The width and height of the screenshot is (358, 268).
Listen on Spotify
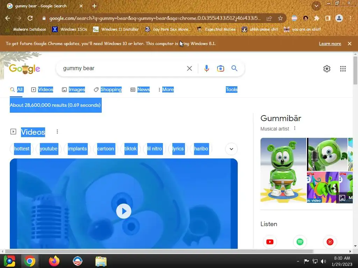300,242
